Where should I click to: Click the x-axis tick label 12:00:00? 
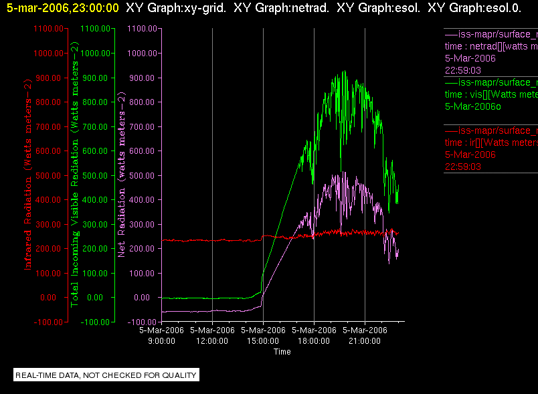212,341
